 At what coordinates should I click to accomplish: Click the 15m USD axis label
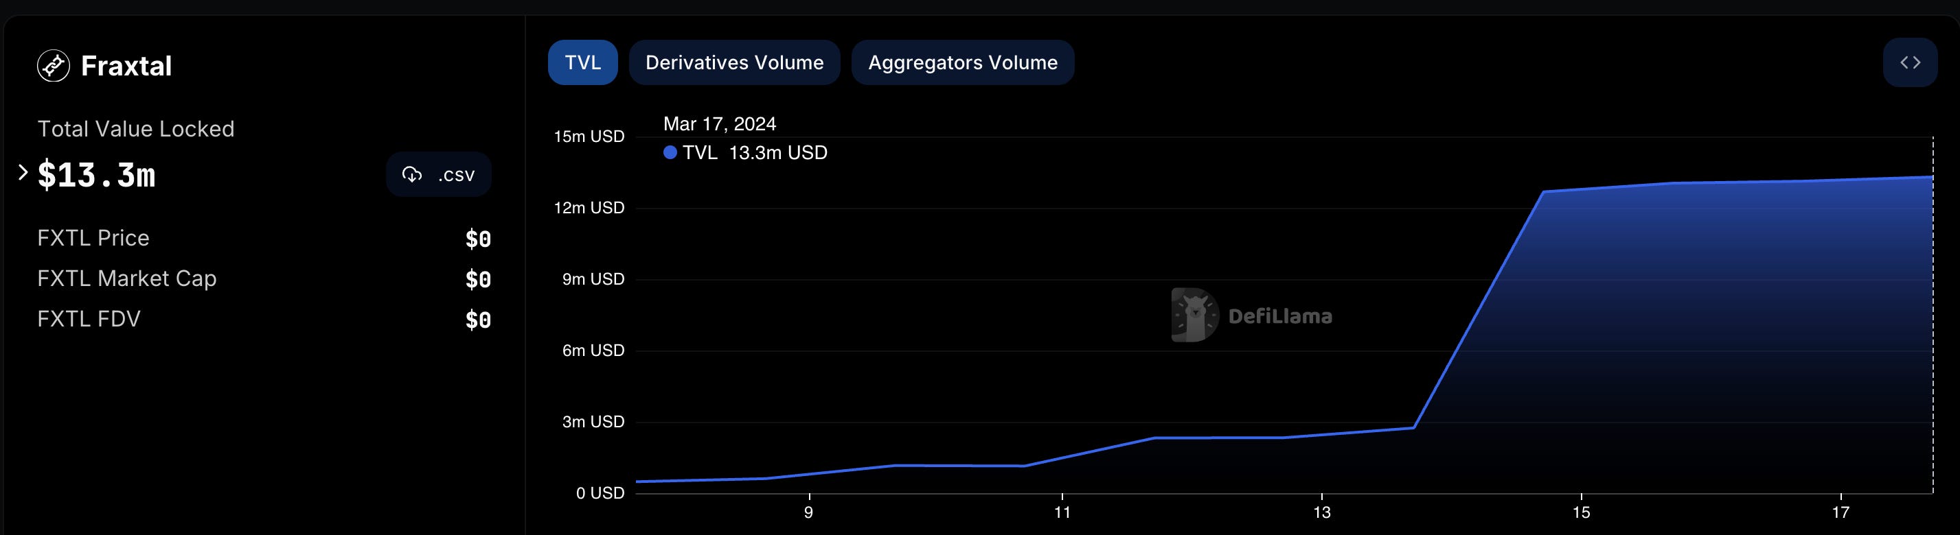click(x=589, y=136)
